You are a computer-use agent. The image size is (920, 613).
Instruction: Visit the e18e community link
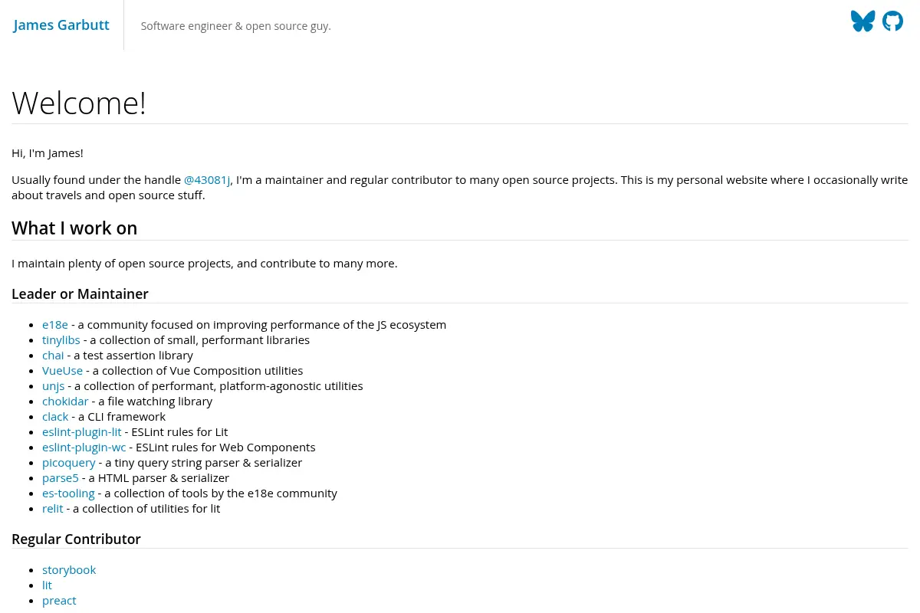point(55,325)
